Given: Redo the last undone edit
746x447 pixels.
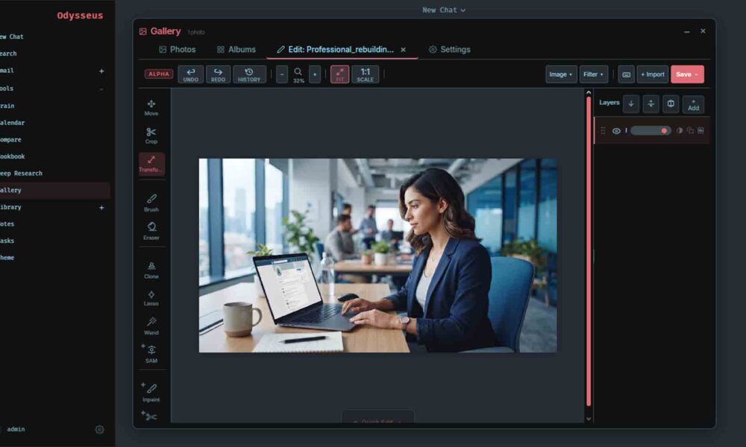Looking at the screenshot, I should 218,74.
